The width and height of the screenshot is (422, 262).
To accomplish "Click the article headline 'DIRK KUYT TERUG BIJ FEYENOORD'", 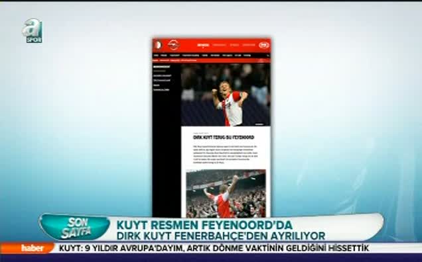I will [x=224, y=138].
